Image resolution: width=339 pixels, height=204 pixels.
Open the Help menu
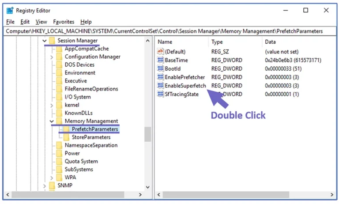[86, 22]
